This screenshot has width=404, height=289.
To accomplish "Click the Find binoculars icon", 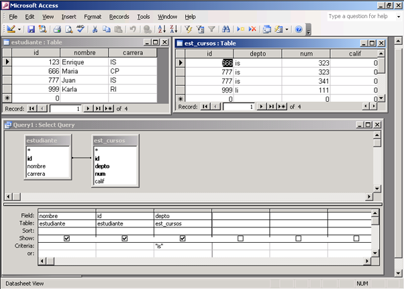I will [x=226, y=30].
